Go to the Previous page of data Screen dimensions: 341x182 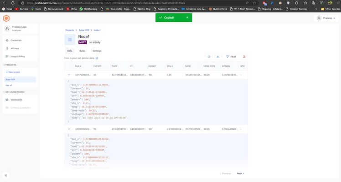click(226, 173)
